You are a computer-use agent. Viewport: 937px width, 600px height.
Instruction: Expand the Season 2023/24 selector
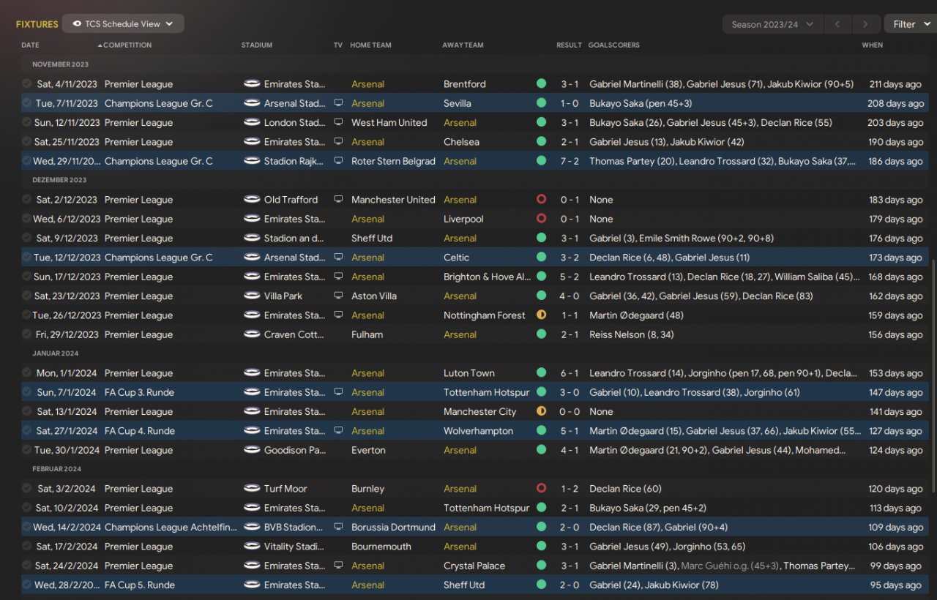click(x=772, y=24)
